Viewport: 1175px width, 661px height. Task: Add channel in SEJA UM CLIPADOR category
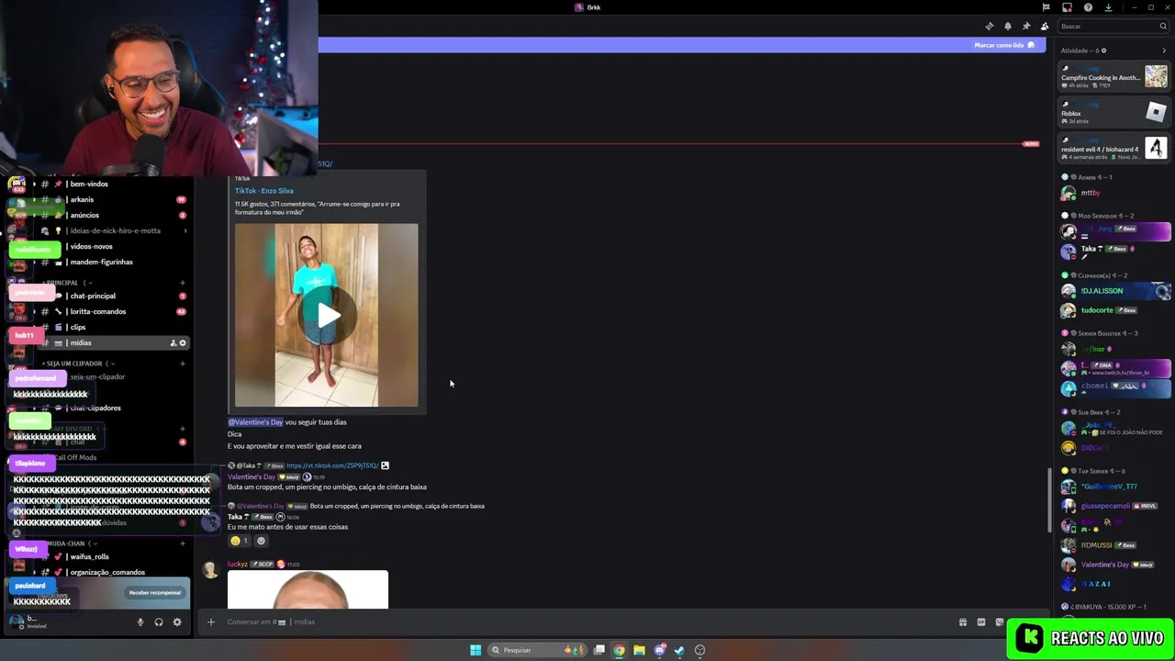point(183,364)
